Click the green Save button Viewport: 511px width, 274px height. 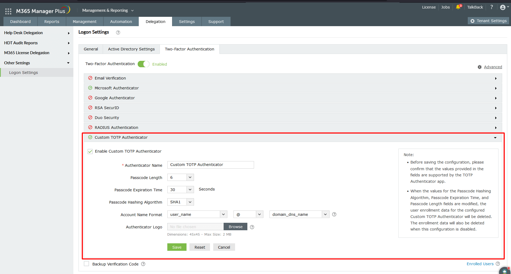(177, 247)
